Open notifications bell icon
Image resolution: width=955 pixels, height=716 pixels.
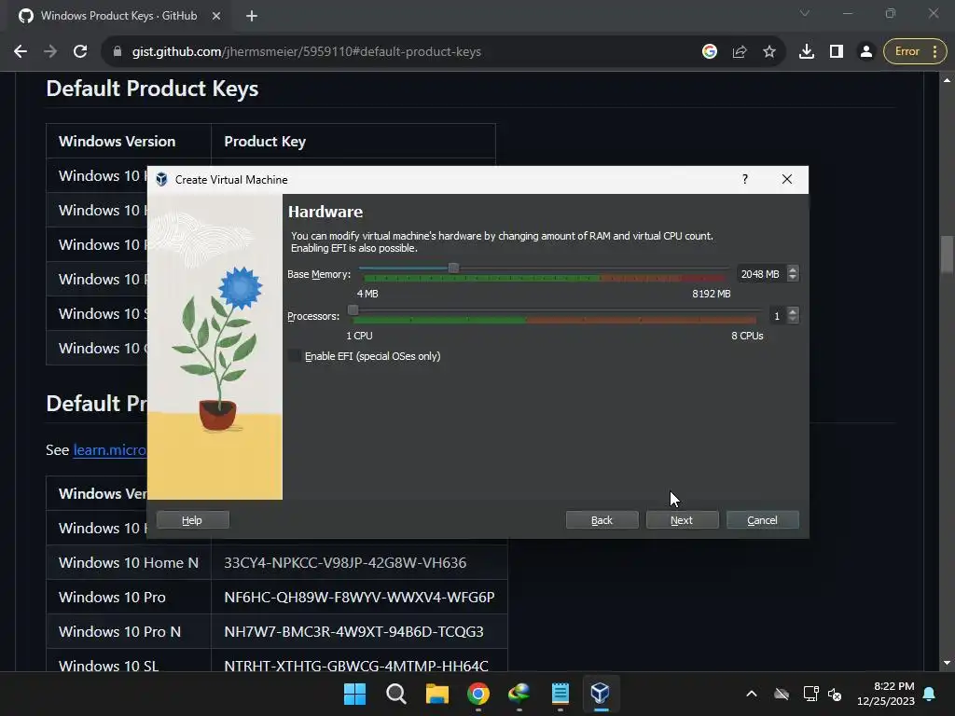(930, 694)
